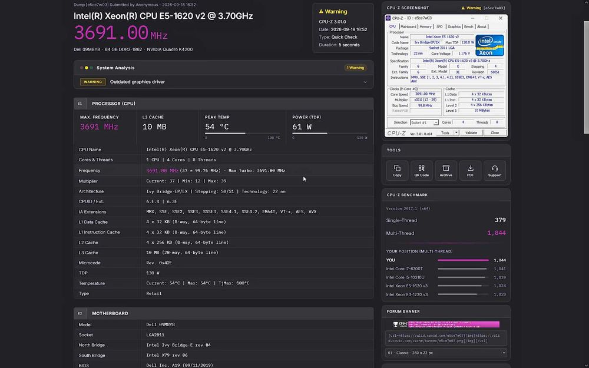Select the Graphics tab in CPU-Z screenshot

point(454,26)
